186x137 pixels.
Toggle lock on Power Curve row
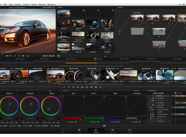[151, 117]
